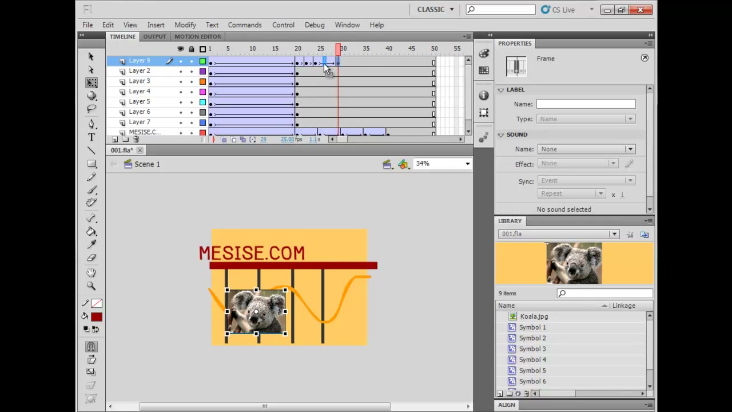Select the Selection arrow tool
Screen dimensions: 732x412
point(91,56)
